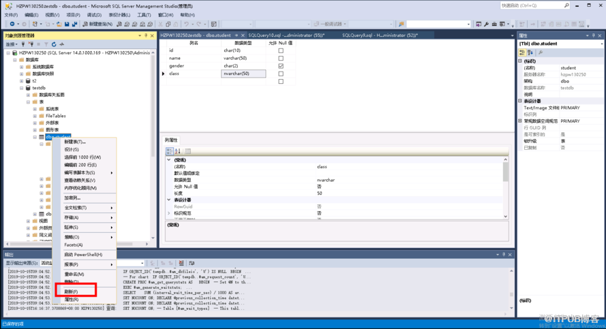This screenshot has height=329, width=606.
Task: Open the 工具(T) menu in menu bar
Action: point(143,14)
